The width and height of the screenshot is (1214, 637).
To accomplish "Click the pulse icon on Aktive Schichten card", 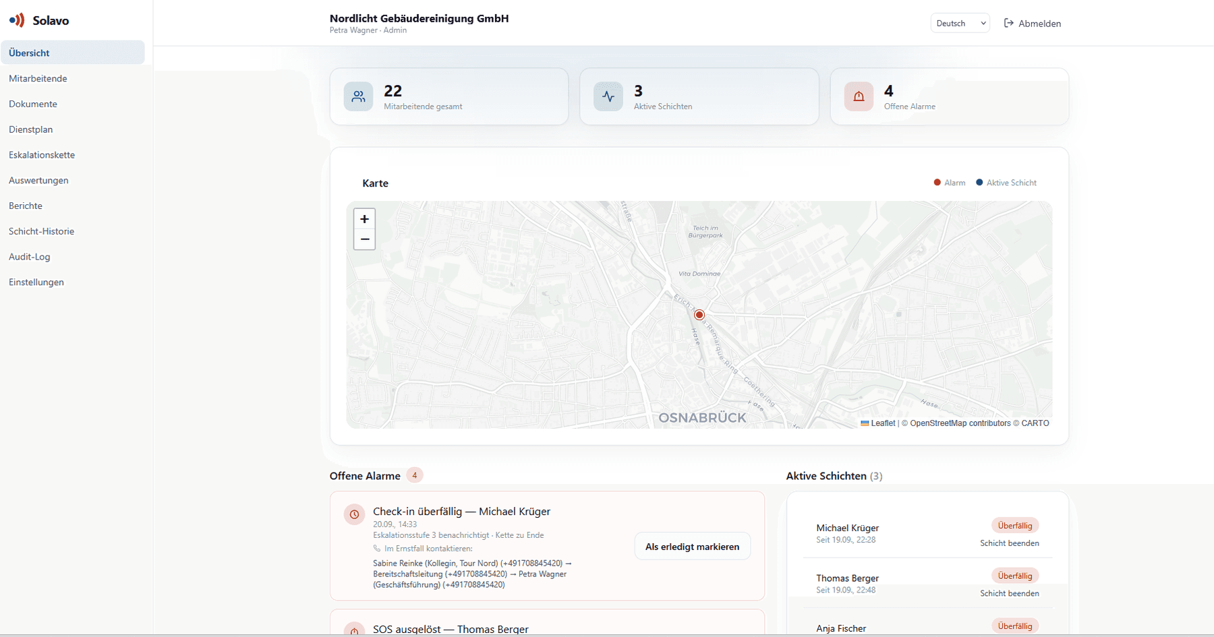I will tap(608, 96).
